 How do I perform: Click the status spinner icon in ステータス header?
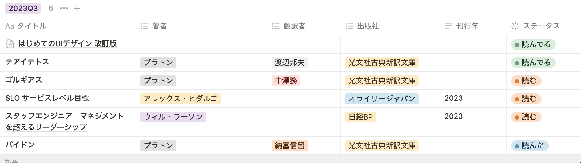click(515, 26)
